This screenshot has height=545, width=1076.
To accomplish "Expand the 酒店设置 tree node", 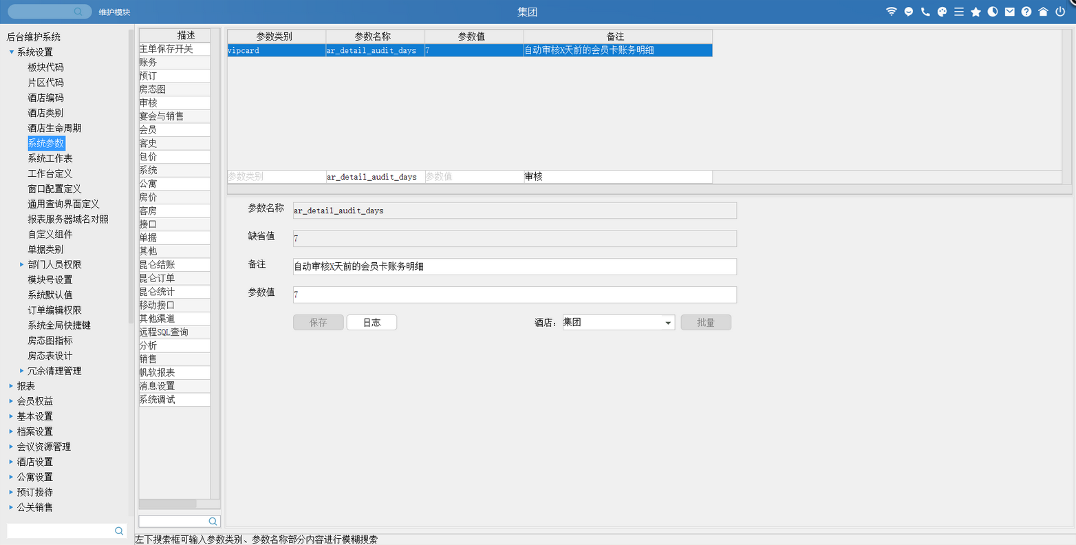I will coord(11,461).
